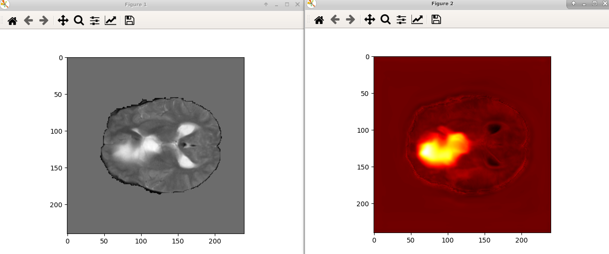Click the Figure 2 window title text
This screenshot has height=254, width=609.
pyautogui.click(x=442, y=3)
